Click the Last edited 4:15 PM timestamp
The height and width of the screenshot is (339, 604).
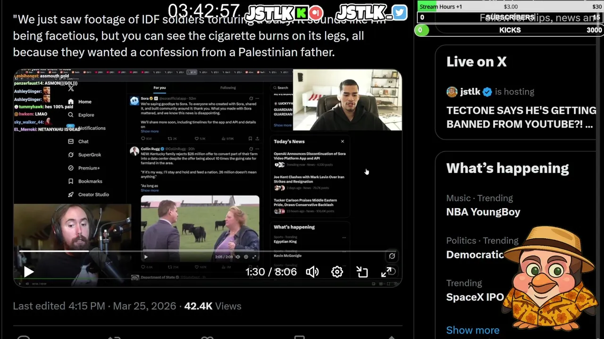pos(94,306)
